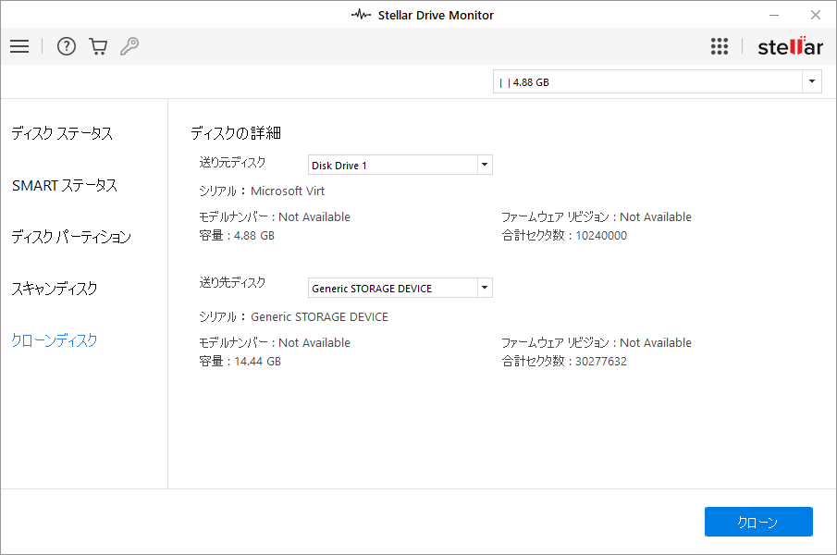Open the nine-dot apps grid icon
The width and height of the screenshot is (837, 555).
pyautogui.click(x=720, y=46)
